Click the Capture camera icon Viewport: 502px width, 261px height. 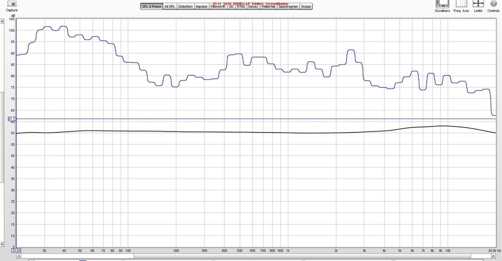coord(12,3)
